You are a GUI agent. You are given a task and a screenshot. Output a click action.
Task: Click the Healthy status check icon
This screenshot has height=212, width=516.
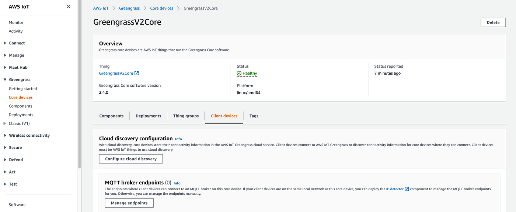tap(239, 73)
